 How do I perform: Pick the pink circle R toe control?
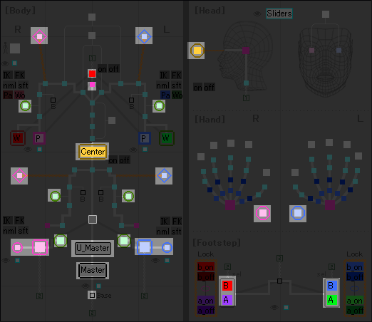(17, 248)
